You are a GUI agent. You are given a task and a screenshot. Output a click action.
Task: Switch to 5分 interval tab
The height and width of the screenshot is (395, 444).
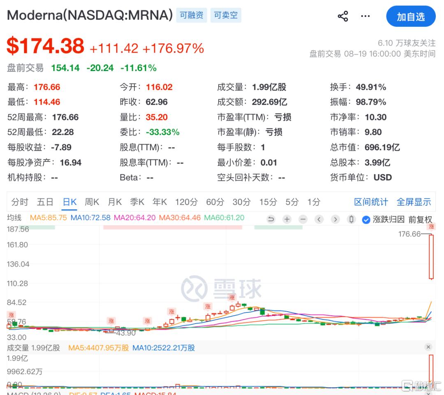pos(292,202)
